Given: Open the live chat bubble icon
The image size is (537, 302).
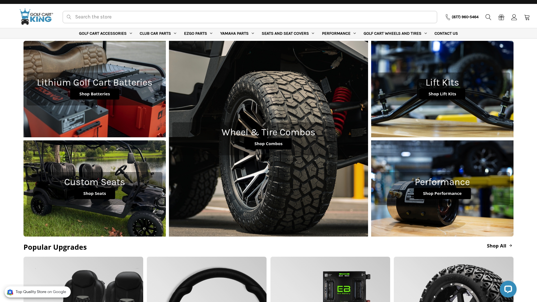Looking at the screenshot, I should [x=508, y=289].
